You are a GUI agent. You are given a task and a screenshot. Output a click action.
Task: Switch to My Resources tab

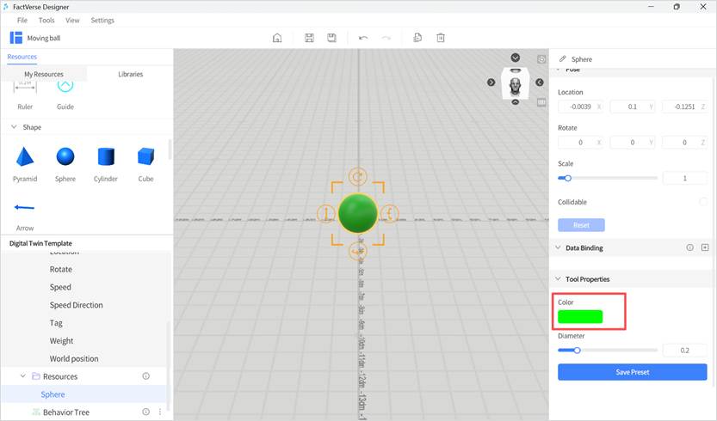click(x=44, y=74)
